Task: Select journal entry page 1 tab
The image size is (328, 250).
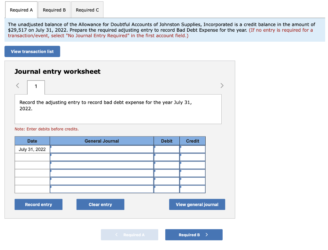Action: pyautogui.click(x=36, y=87)
